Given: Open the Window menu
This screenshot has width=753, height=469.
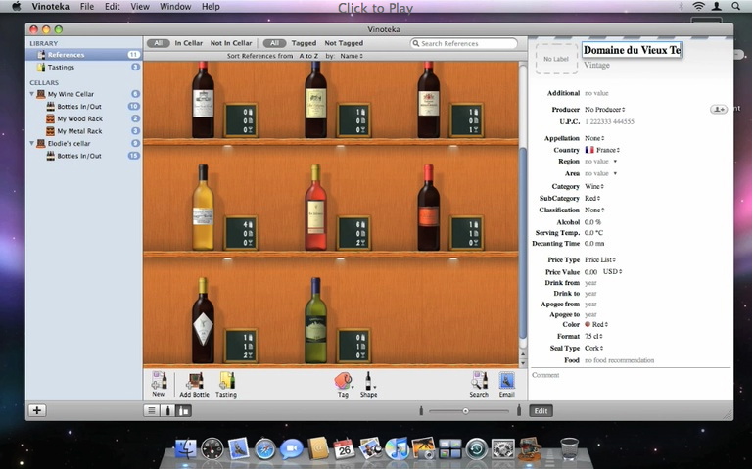Looking at the screenshot, I should (x=175, y=6).
